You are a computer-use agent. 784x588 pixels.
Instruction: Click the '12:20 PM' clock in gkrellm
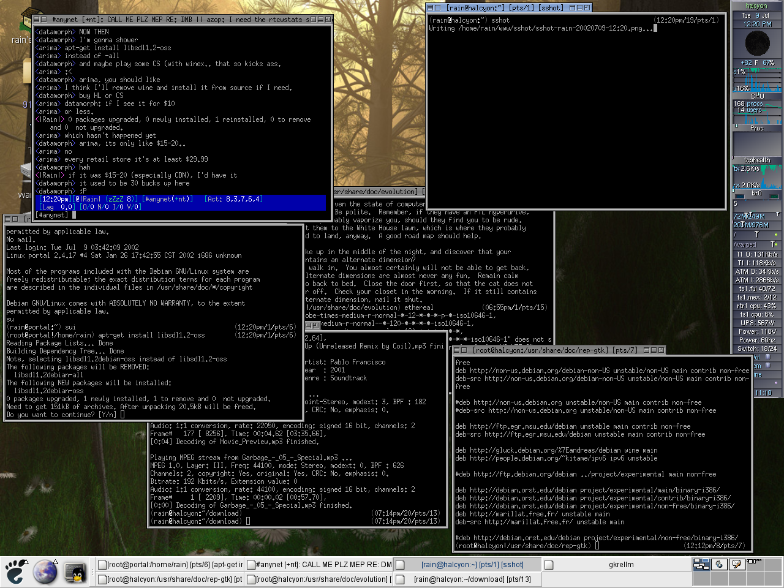tap(757, 24)
